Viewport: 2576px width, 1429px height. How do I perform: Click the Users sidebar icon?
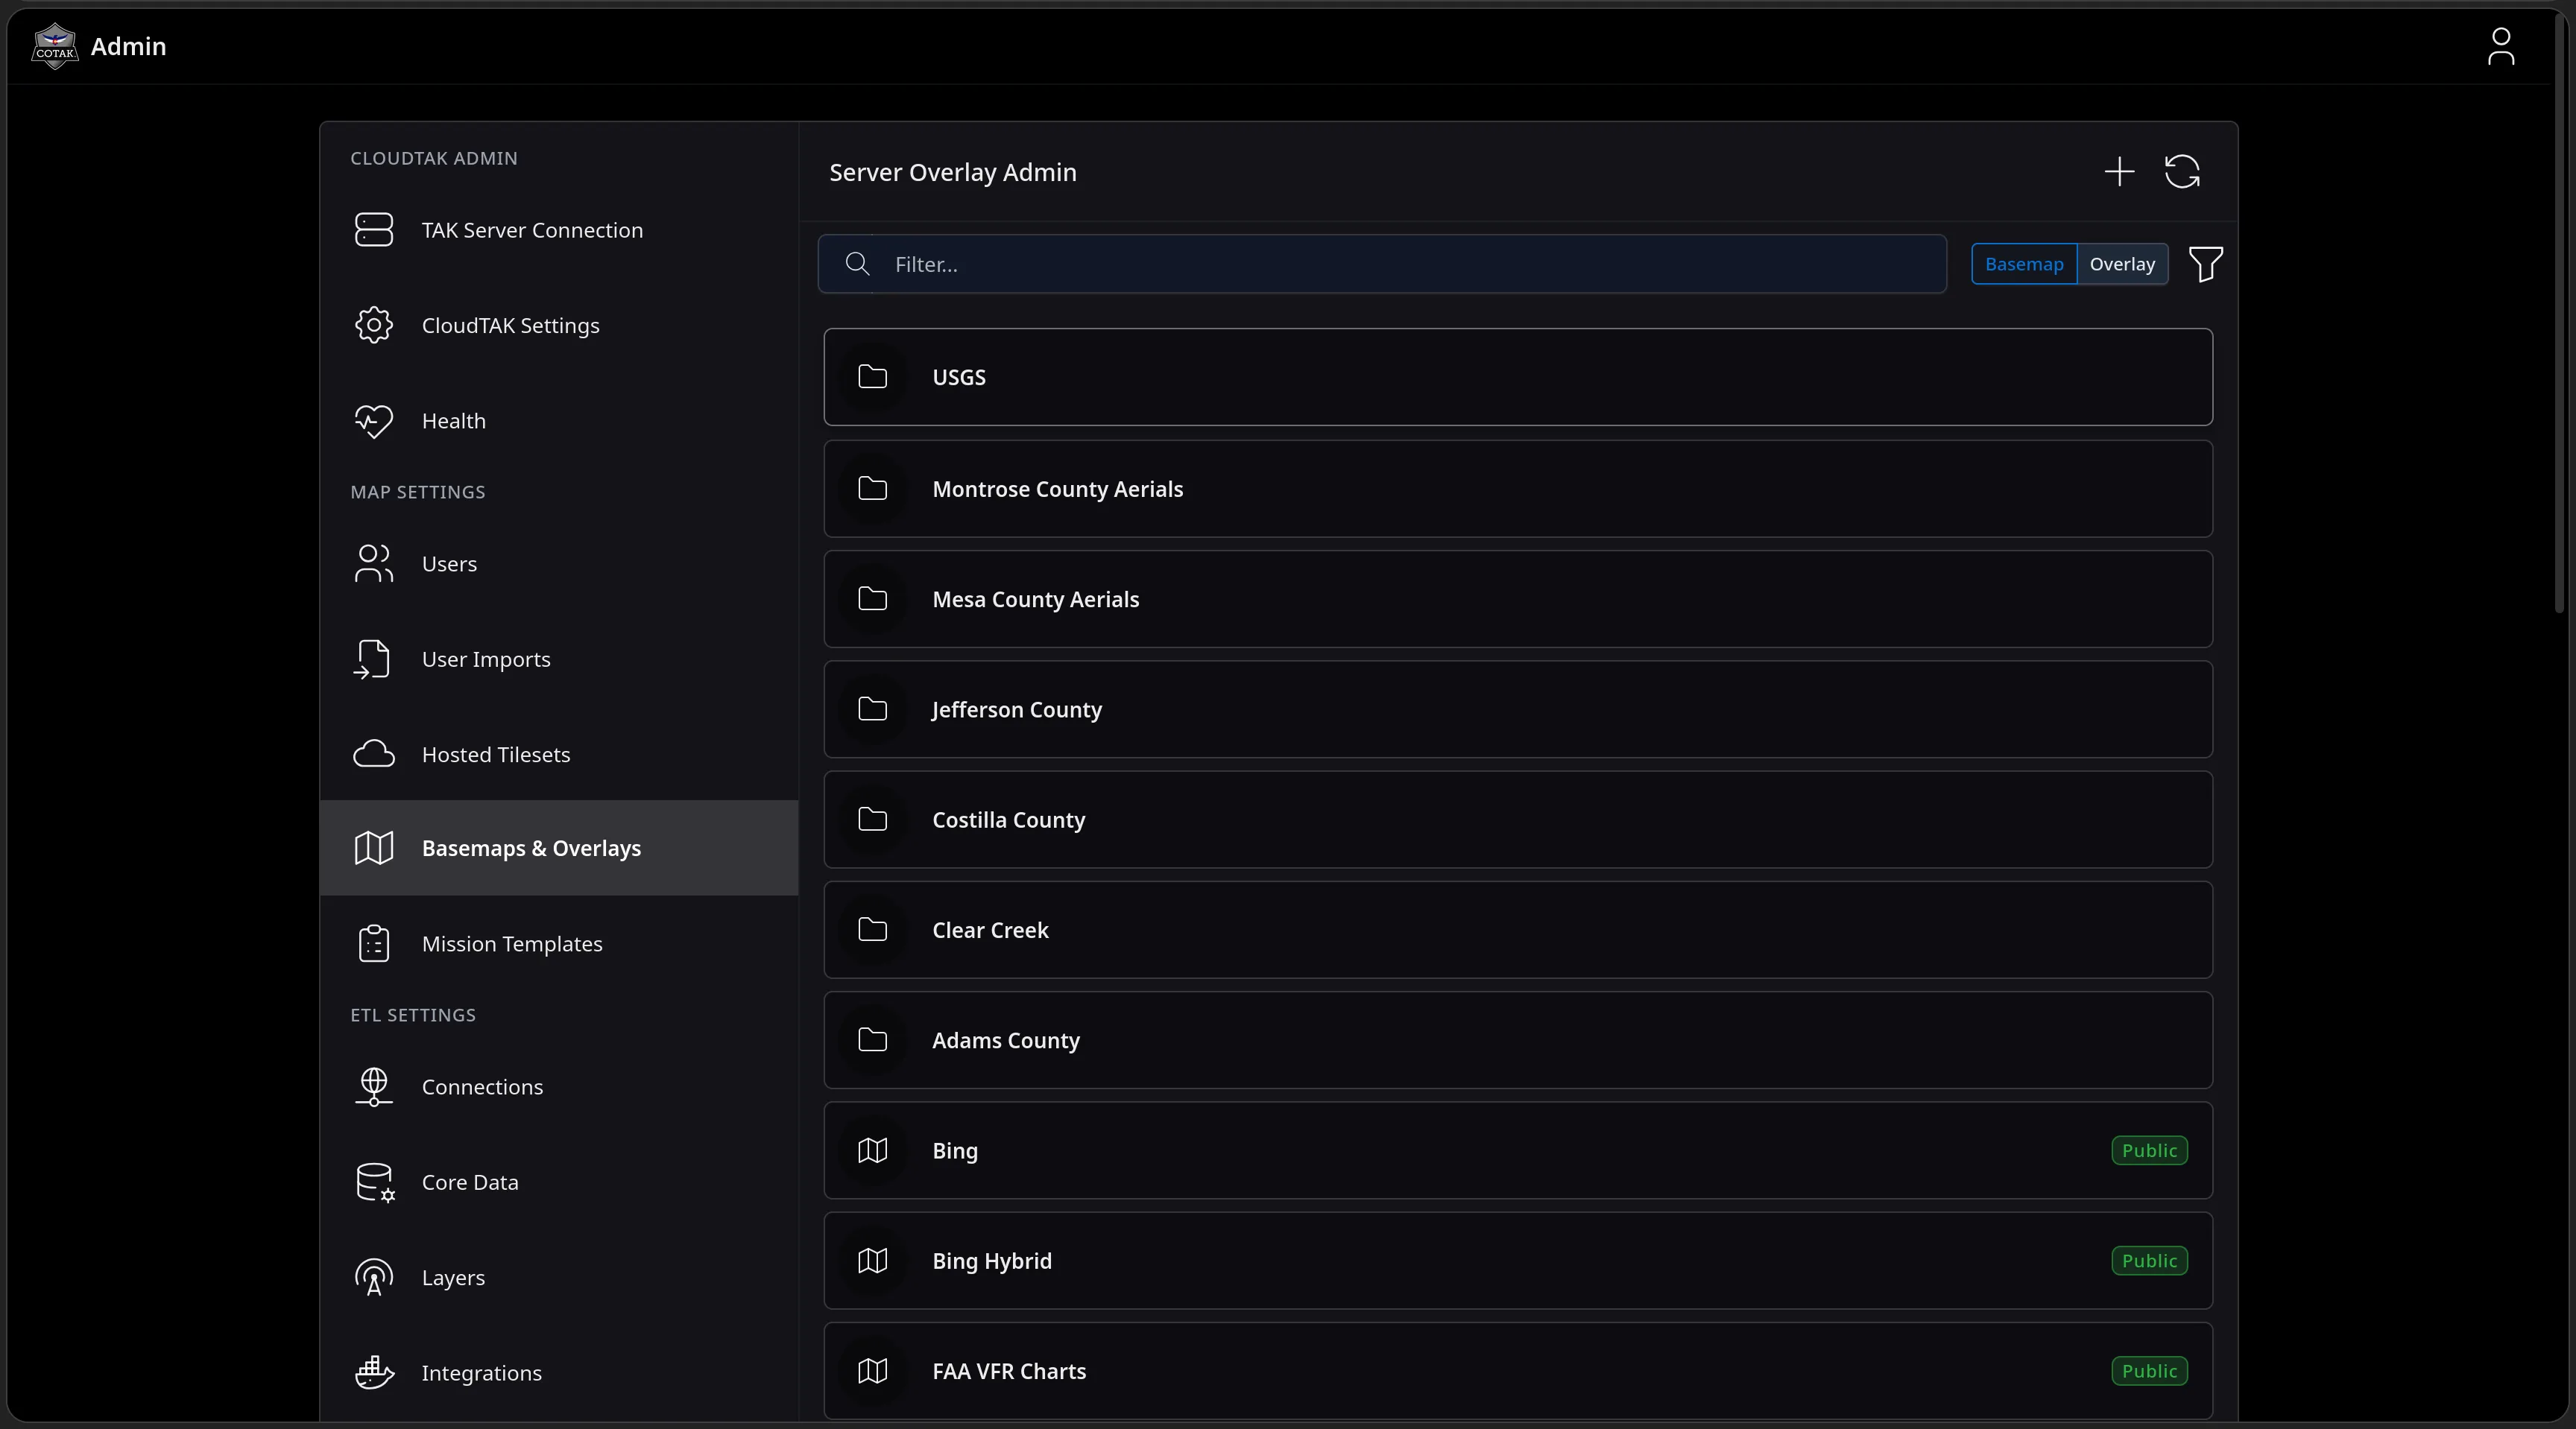374,563
